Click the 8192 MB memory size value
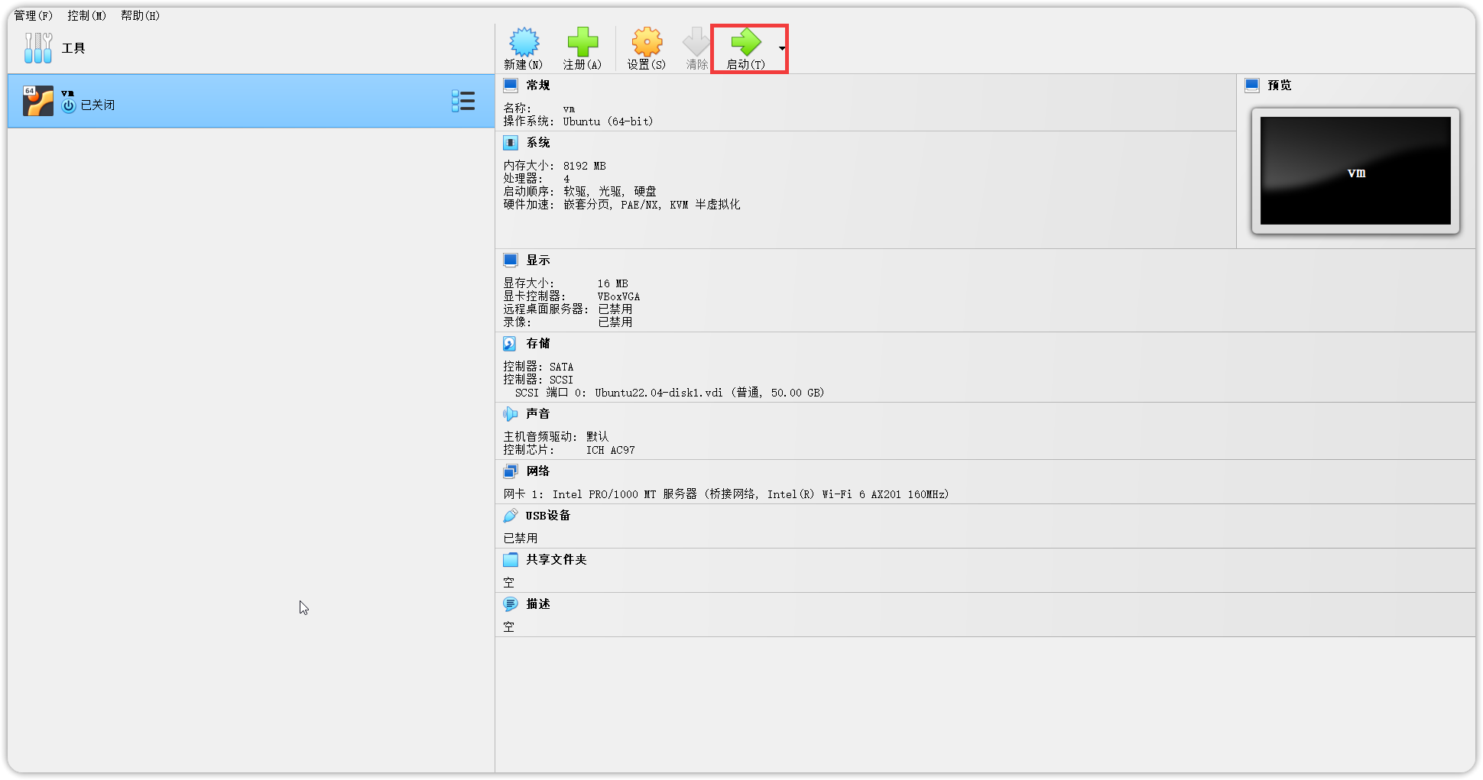1483x780 pixels. click(585, 166)
